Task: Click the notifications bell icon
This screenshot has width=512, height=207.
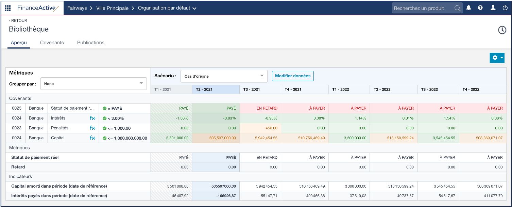Action: (x=468, y=8)
